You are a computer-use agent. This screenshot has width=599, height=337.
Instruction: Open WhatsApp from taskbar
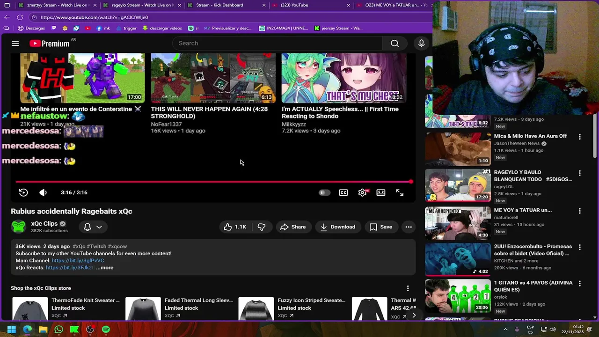tap(58, 330)
